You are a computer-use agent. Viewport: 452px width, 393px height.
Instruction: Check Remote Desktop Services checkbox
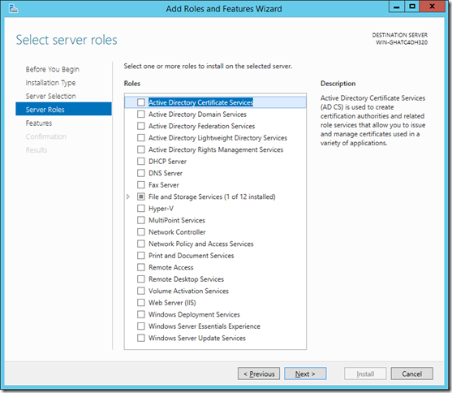coord(141,279)
